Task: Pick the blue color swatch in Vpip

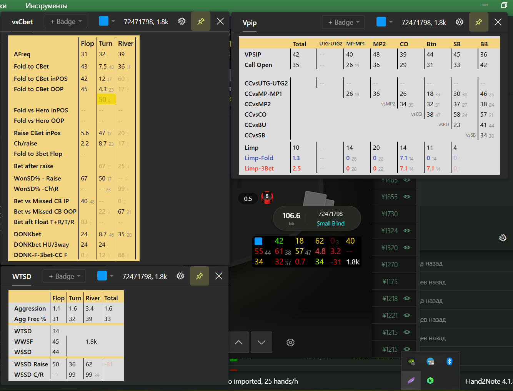Action: [381, 22]
